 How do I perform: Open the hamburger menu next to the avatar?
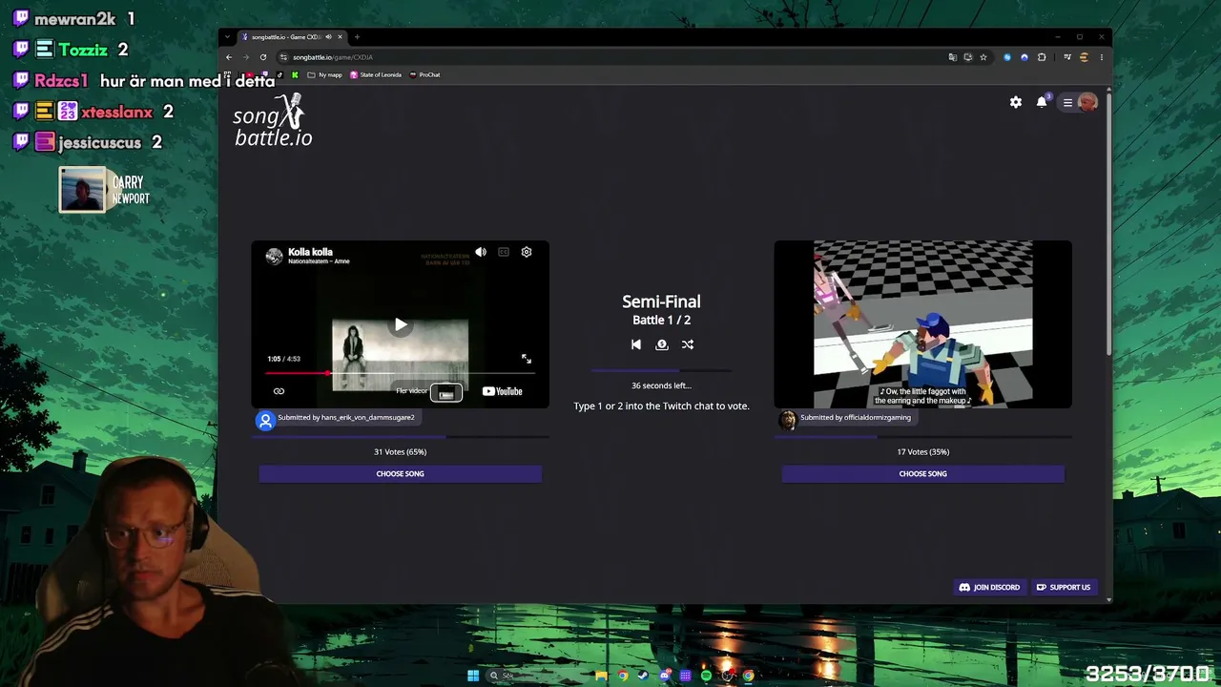[x=1067, y=102]
